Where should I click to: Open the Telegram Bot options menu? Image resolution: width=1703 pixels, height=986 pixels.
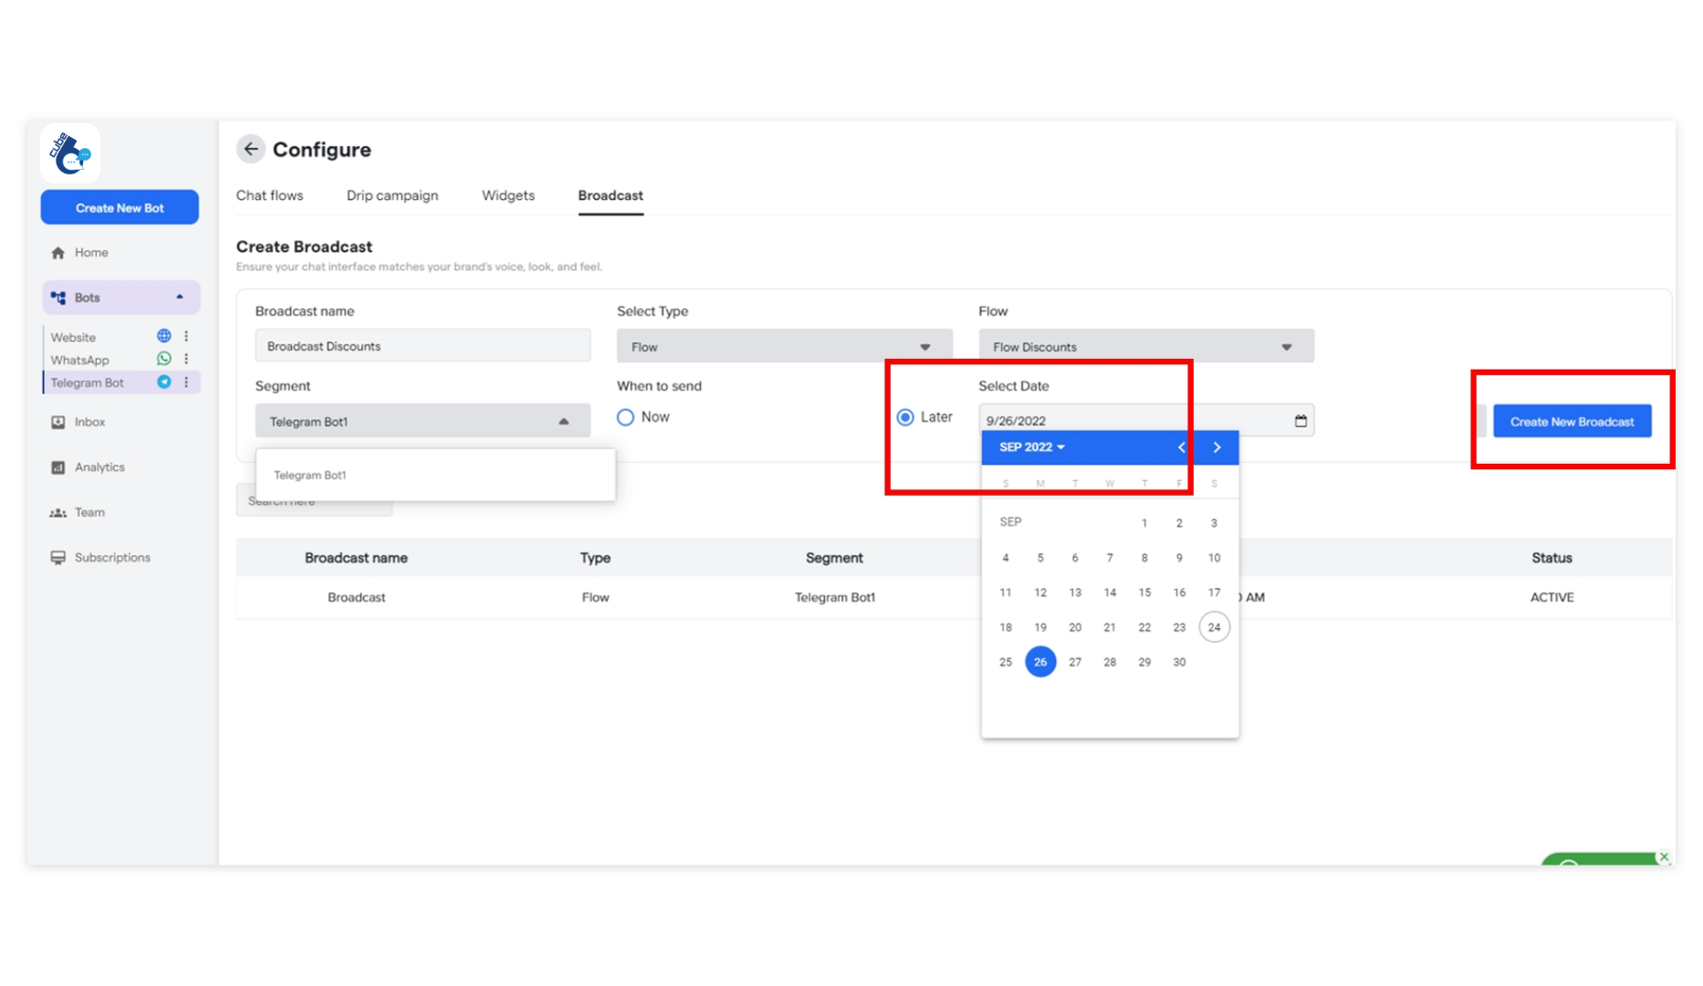pyautogui.click(x=186, y=382)
